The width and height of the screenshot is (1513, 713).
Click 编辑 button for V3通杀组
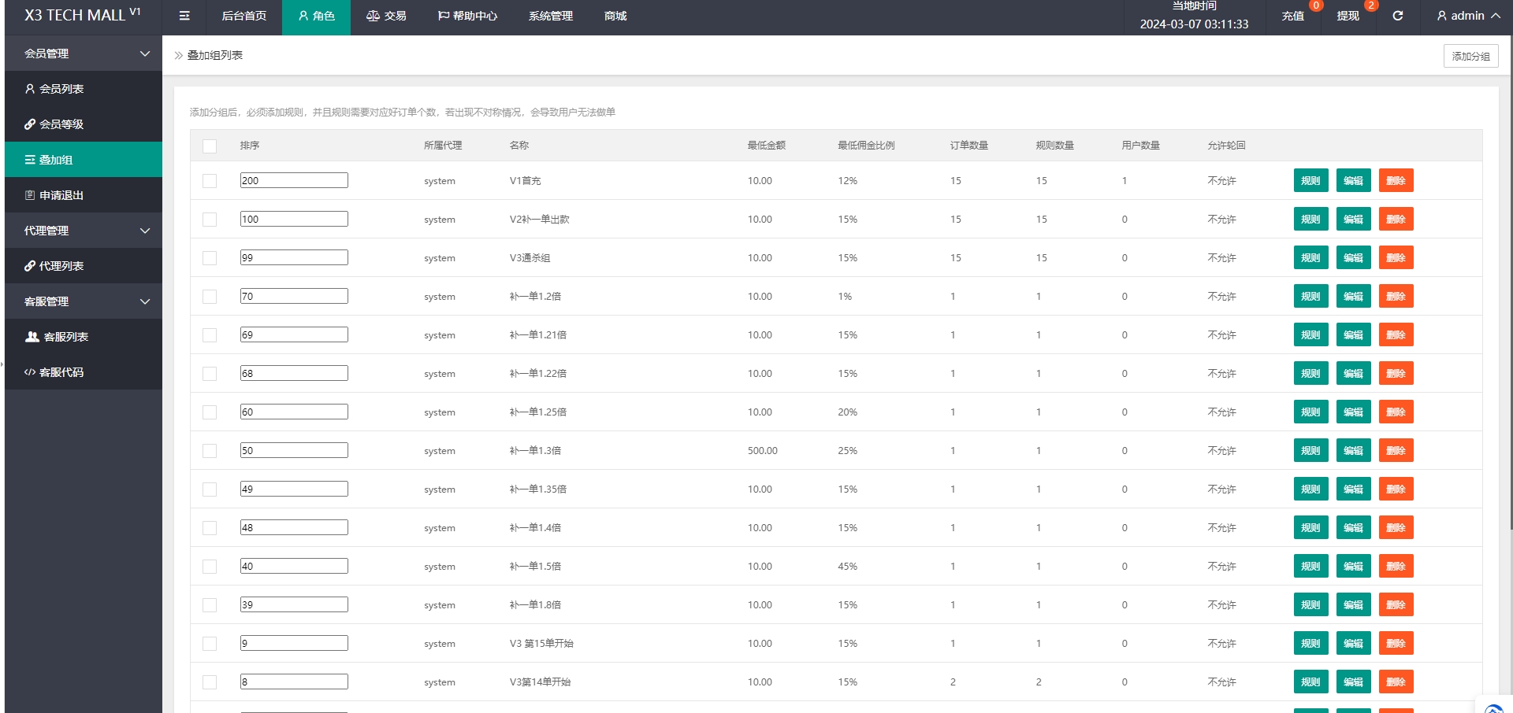click(1354, 257)
